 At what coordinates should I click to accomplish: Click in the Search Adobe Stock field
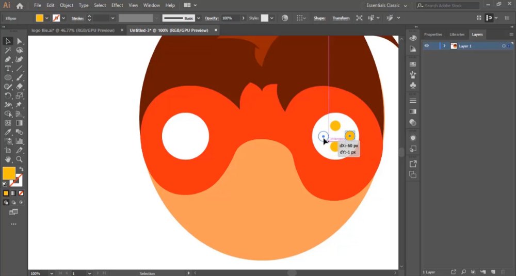tap(447, 6)
